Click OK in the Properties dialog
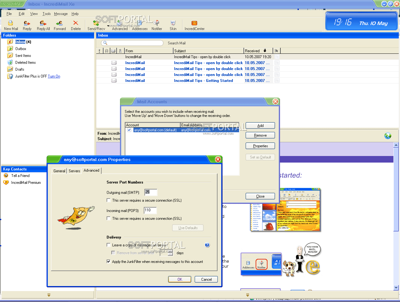 pyautogui.click(x=180, y=279)
